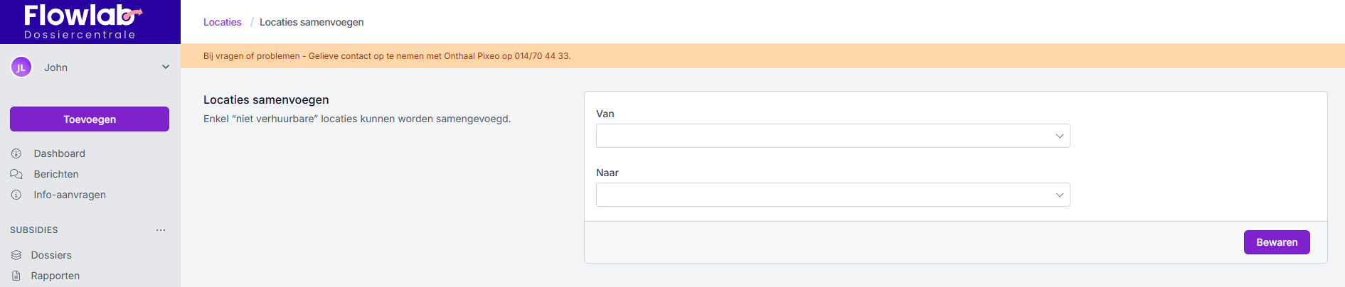Image resolution: width=1345 pixels, height=287 pixels.
Task: Open the Naar location dropdown
Action: [x=832, y=195]
